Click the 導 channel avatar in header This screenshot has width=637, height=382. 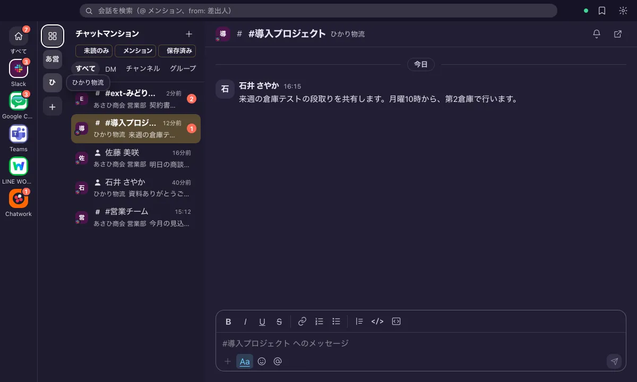(223, 34)
